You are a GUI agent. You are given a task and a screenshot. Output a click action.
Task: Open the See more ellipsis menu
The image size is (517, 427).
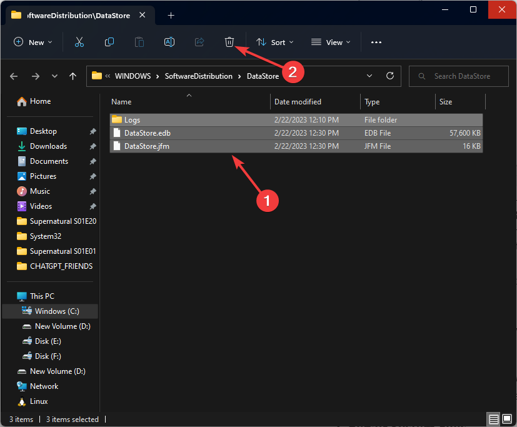click(x=376, y=42)
